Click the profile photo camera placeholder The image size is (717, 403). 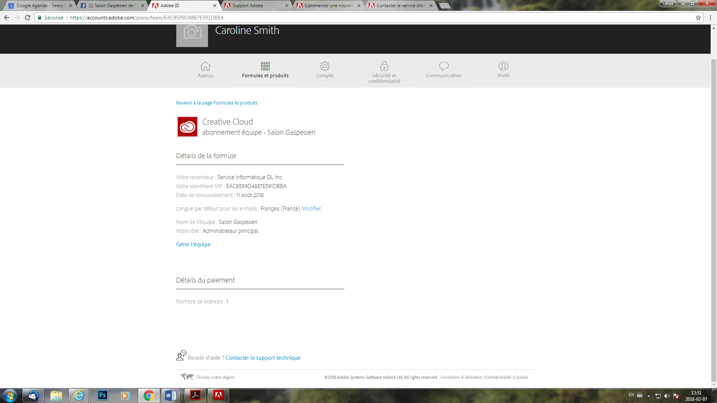coord(192,34)
